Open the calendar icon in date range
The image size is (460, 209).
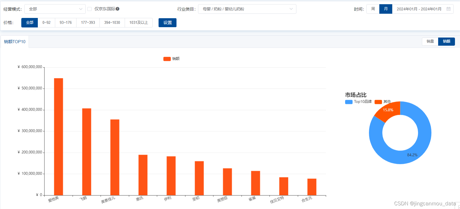coord(449,9)
